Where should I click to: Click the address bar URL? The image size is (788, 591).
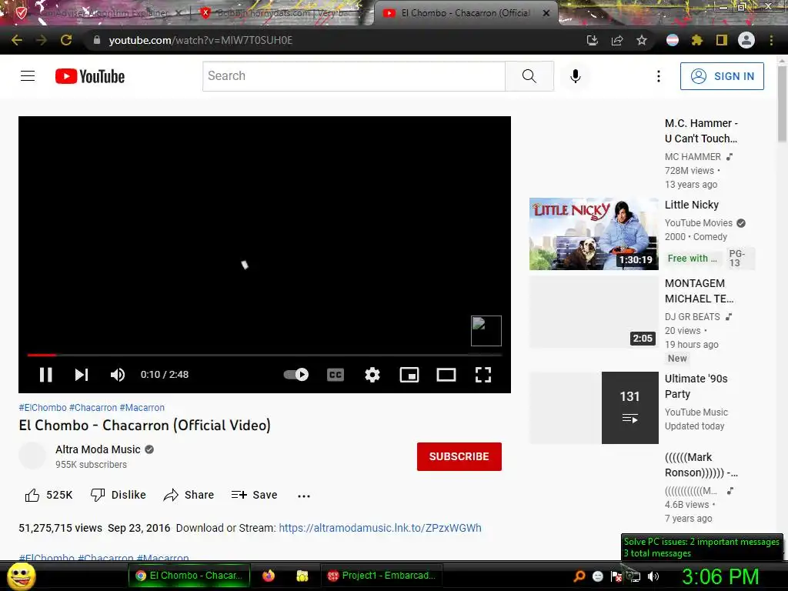[x=201, y=40]
